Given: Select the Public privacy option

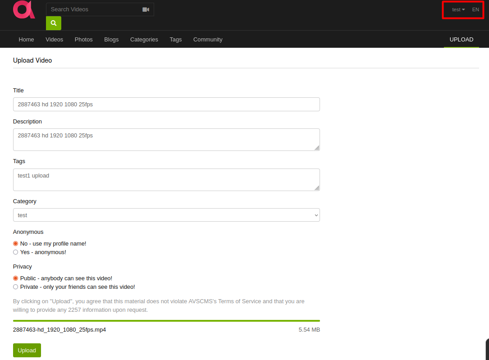Looking at the screenshot, I should point(15,278).
